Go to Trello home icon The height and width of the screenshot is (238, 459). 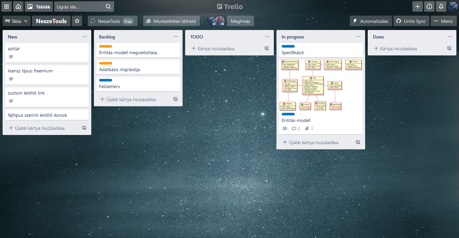pos(18,7)
